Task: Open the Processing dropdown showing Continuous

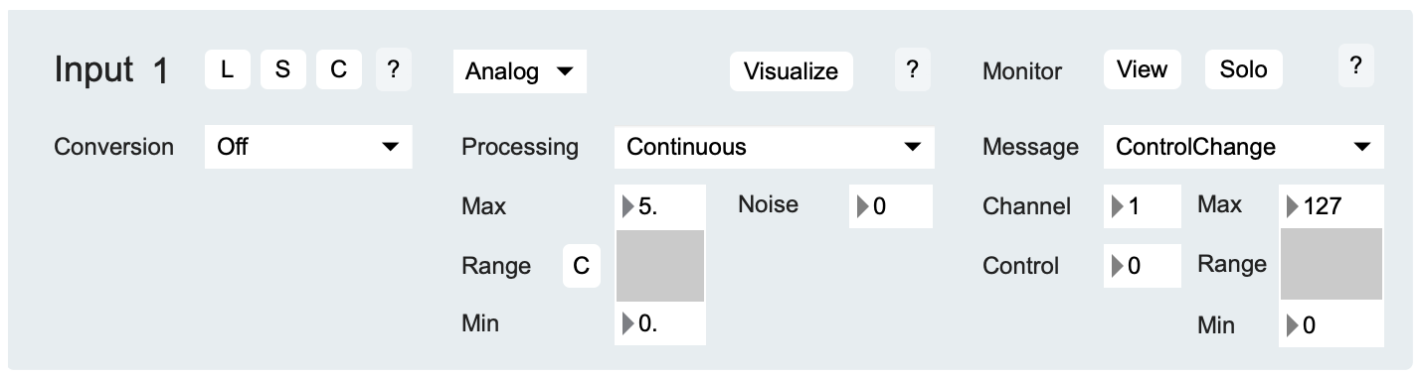Action: pyautogui.click(x=775, y=147)
